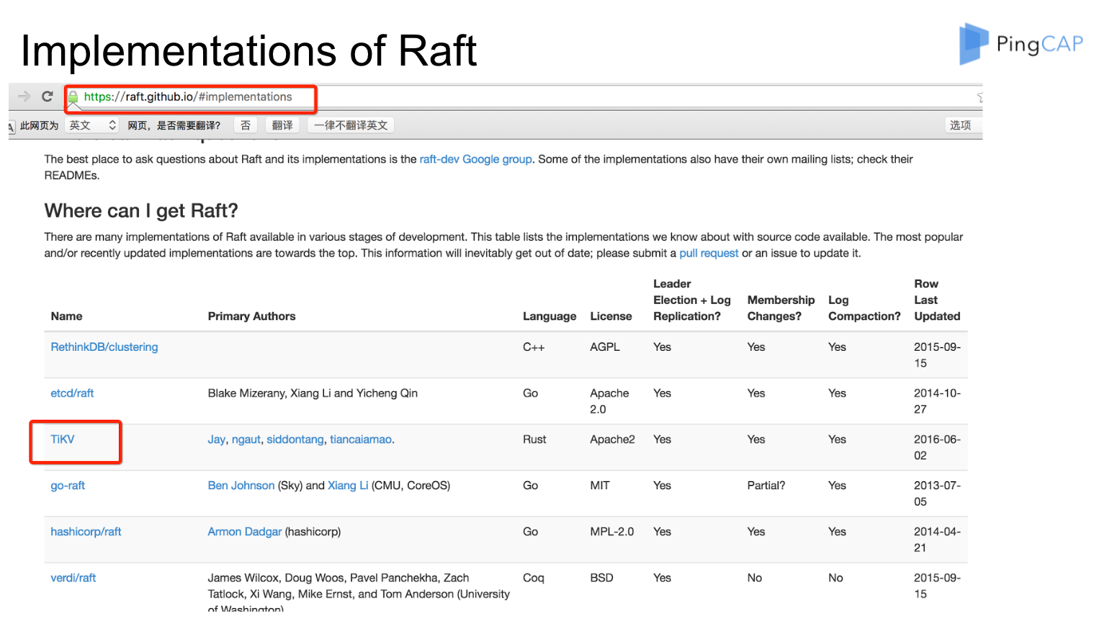Screen dimensions: 1112x621
Task: Click the TiKV link in the table
Action: [63, 439]
